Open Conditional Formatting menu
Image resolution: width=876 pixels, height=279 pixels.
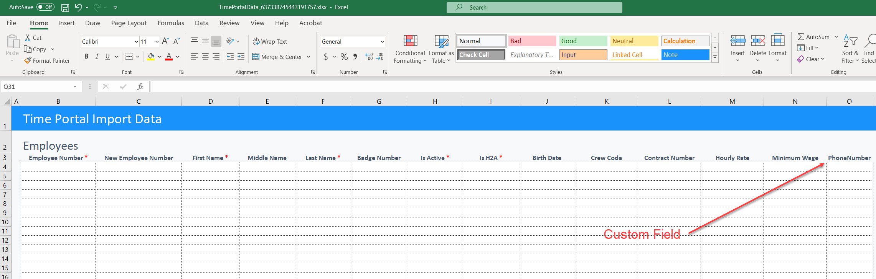410,49
